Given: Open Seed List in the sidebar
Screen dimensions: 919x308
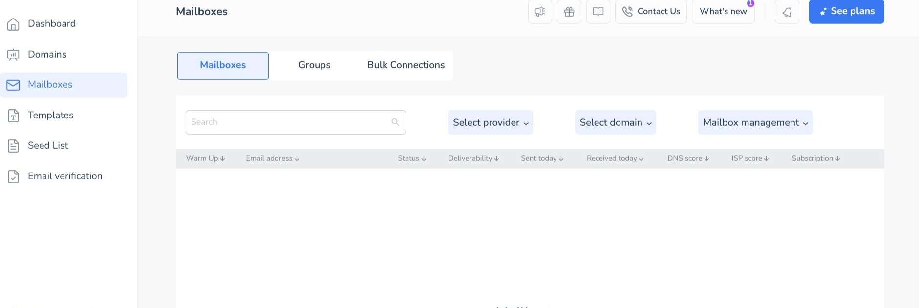Looking at the screenshot, I should (x=48, y=146).
